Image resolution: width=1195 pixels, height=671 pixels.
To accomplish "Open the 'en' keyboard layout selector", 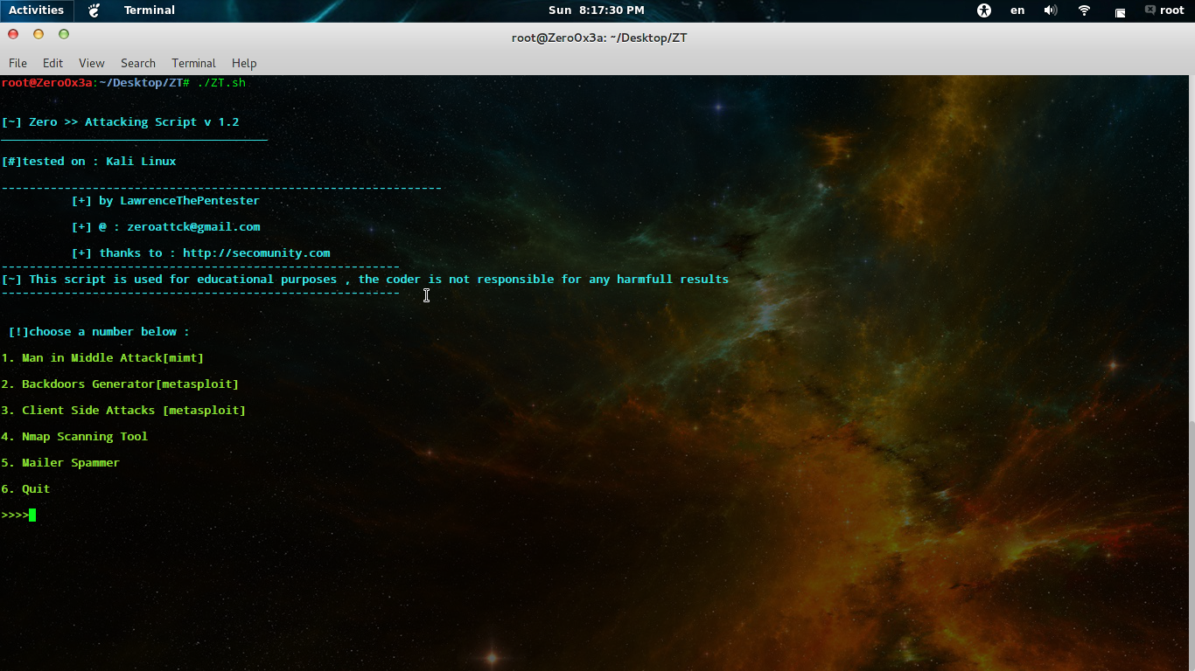I will (1018, 10).
